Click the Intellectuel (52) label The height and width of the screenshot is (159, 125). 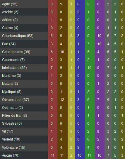14,68
